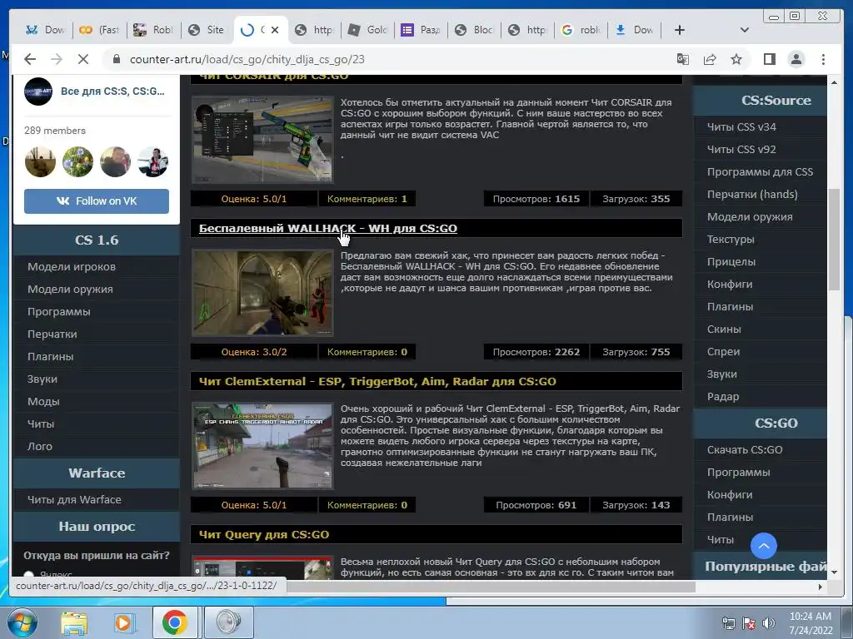Switch to the 'Site' tab
853x639 pixels.
click(x=207, y=30)
